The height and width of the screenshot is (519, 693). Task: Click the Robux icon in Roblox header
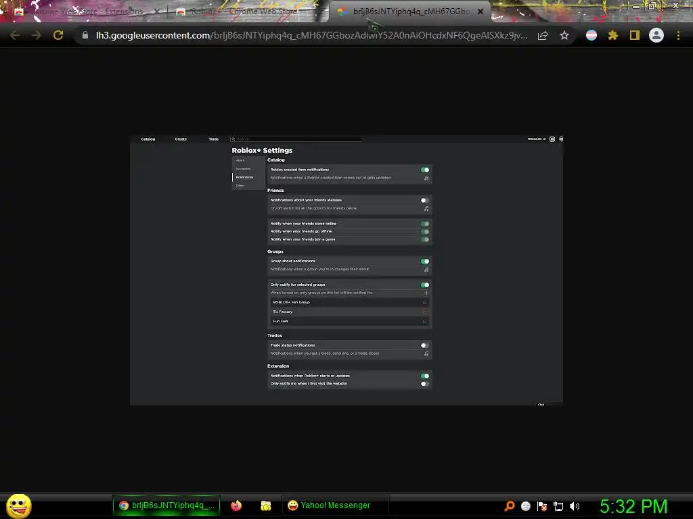552,139
